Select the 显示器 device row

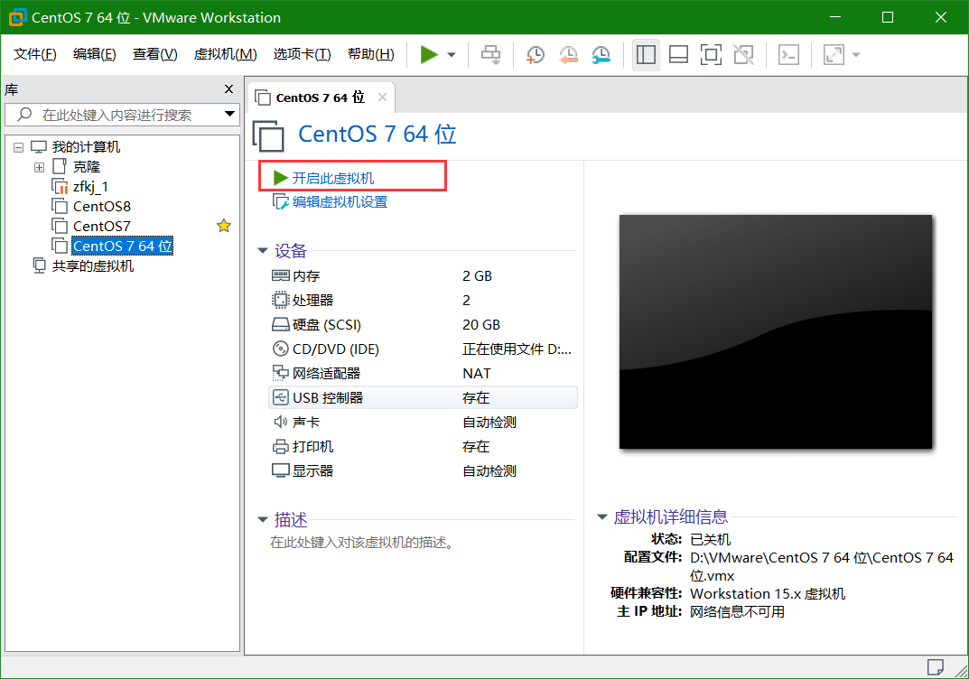424,470
